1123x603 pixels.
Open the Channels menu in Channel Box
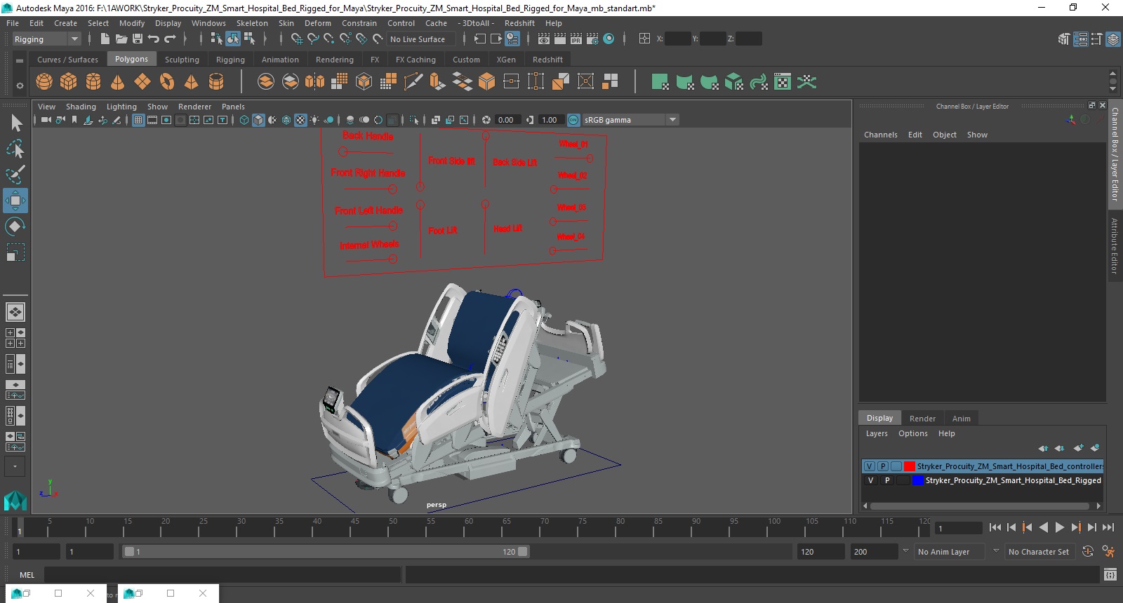[x=880, y=135]
